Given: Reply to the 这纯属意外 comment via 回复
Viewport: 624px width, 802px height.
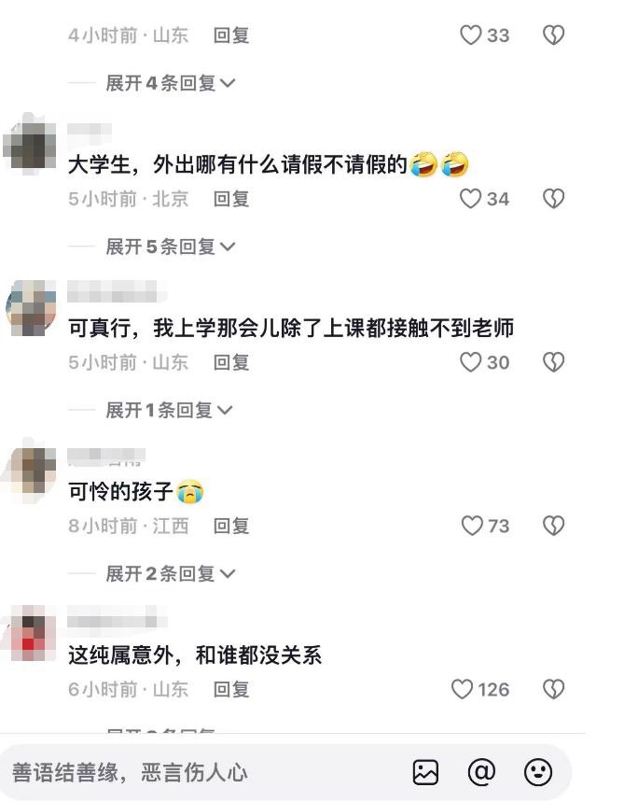Looking at the screenshot, I should (x=231, y=689).
